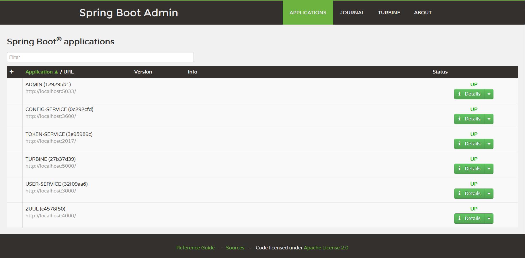This screenshot has height=258, width=525.
Task: Click the http://localhost:2017/ URL
Action: [x=51, y=141]
